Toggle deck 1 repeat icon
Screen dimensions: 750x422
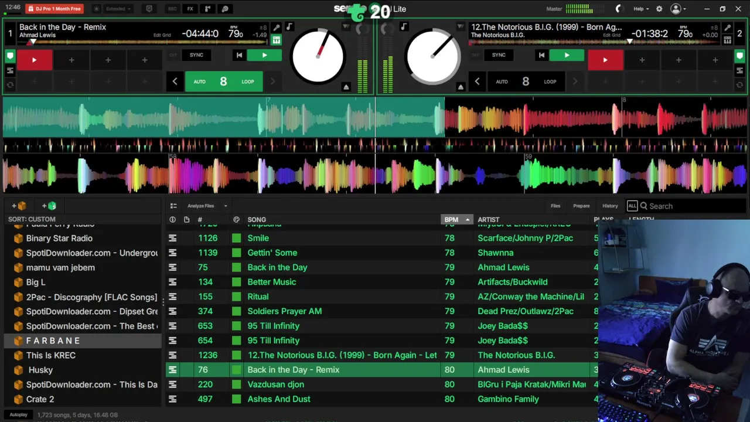click(x=10, y=84)
